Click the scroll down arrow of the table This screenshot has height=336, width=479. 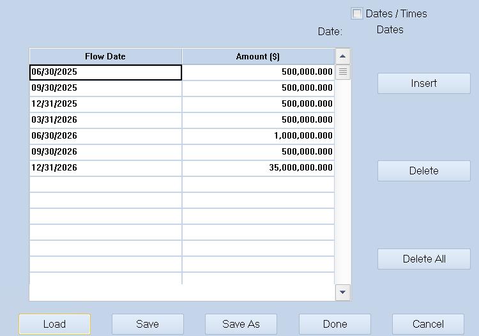(343, 293)
